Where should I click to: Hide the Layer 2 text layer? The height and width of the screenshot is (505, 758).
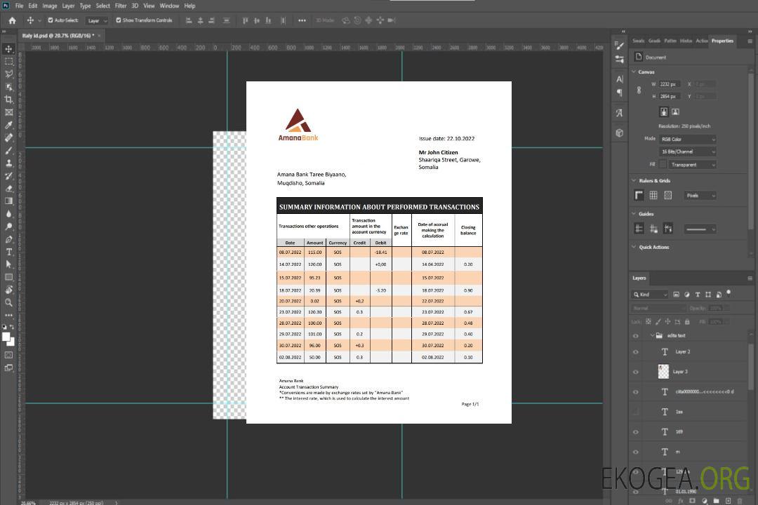coord(636,352)
